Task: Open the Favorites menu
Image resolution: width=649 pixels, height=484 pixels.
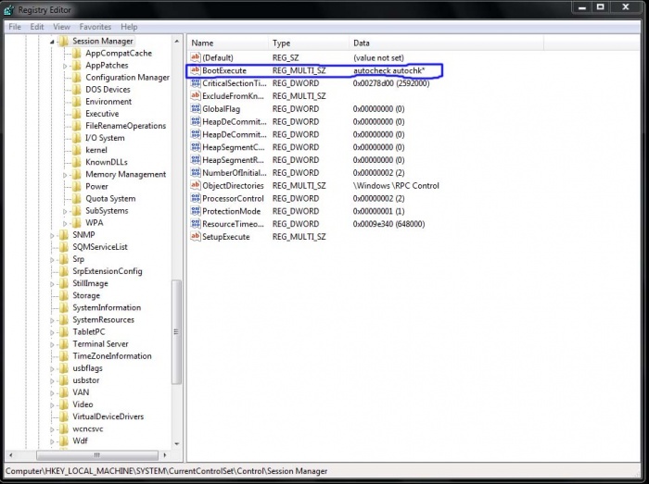Action: 95,27
